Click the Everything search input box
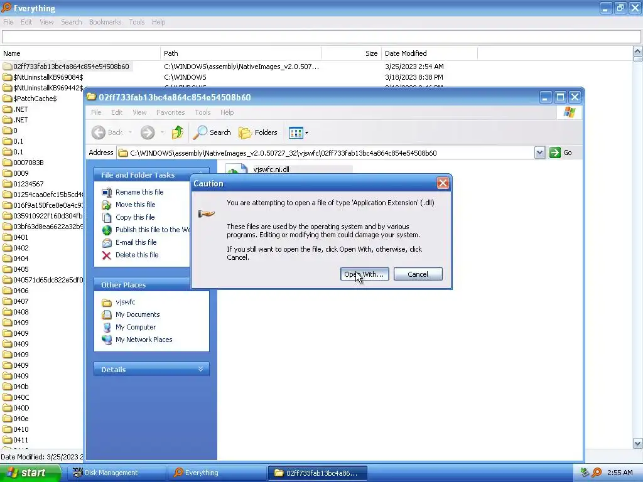Image resolution: width=643 pixels, height=482 pixels. (321, 37)
